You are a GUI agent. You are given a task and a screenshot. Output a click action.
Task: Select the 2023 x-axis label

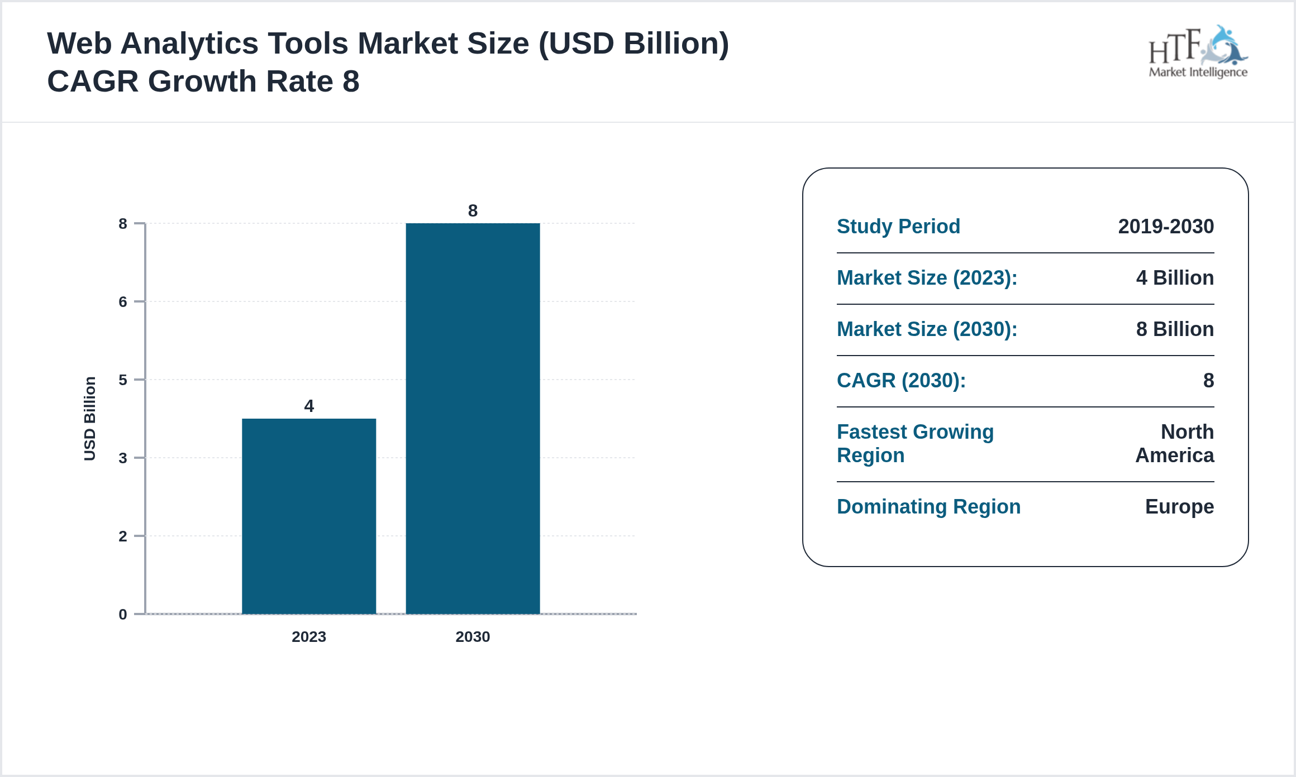pos(309,637)
